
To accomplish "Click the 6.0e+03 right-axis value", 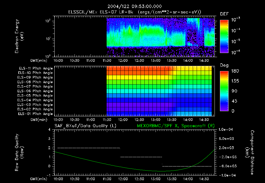I will point(226,139).
